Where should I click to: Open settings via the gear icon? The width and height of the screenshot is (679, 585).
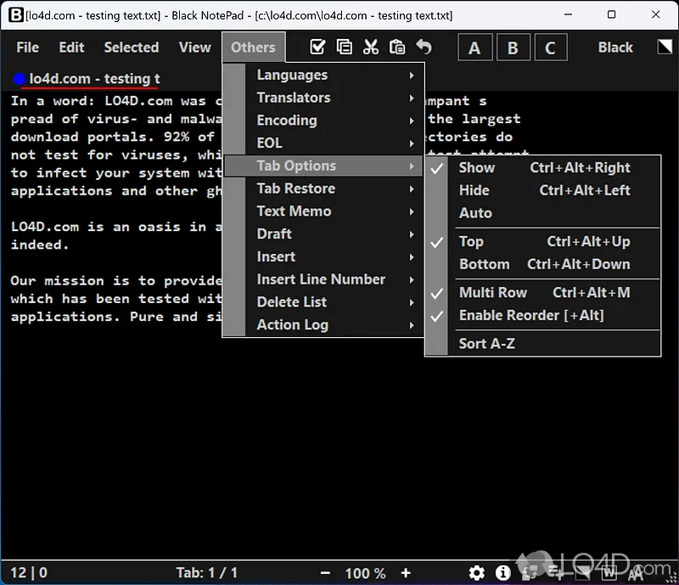477,573
